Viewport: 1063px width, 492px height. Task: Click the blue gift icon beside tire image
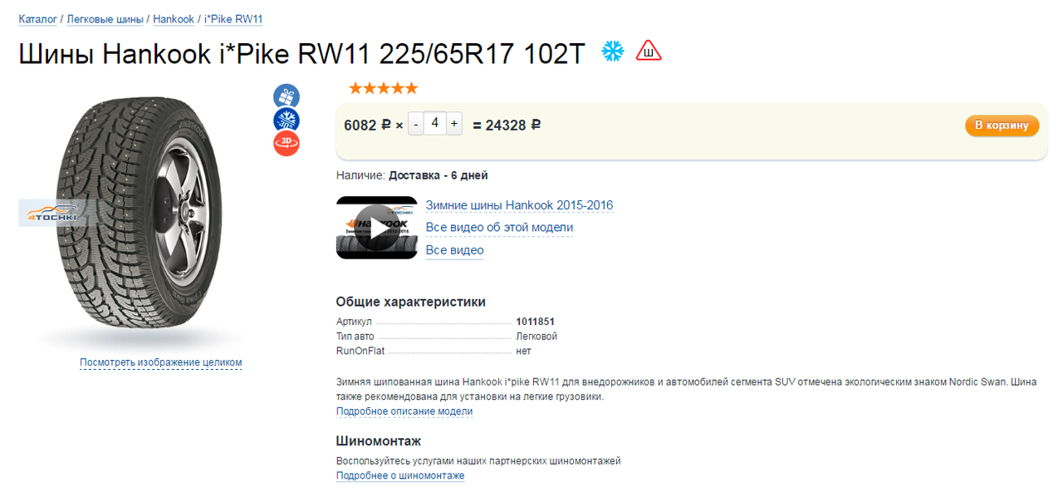point(287,96)
